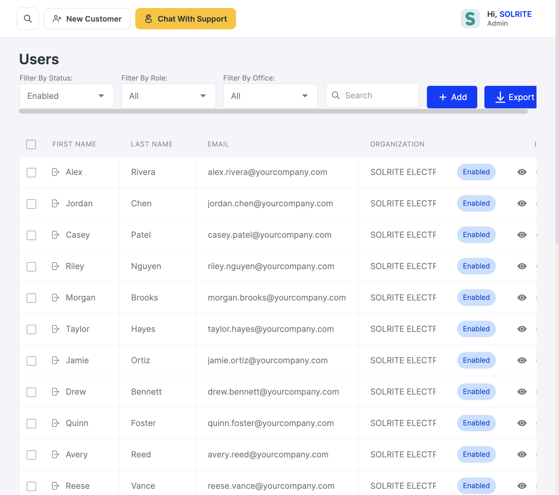Sort by LAST NAME column header
Image resolution: width=559 pixels, height=495 pixels.
[x=152, y=144]
